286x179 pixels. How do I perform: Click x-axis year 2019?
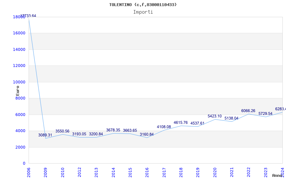[198, 172]
